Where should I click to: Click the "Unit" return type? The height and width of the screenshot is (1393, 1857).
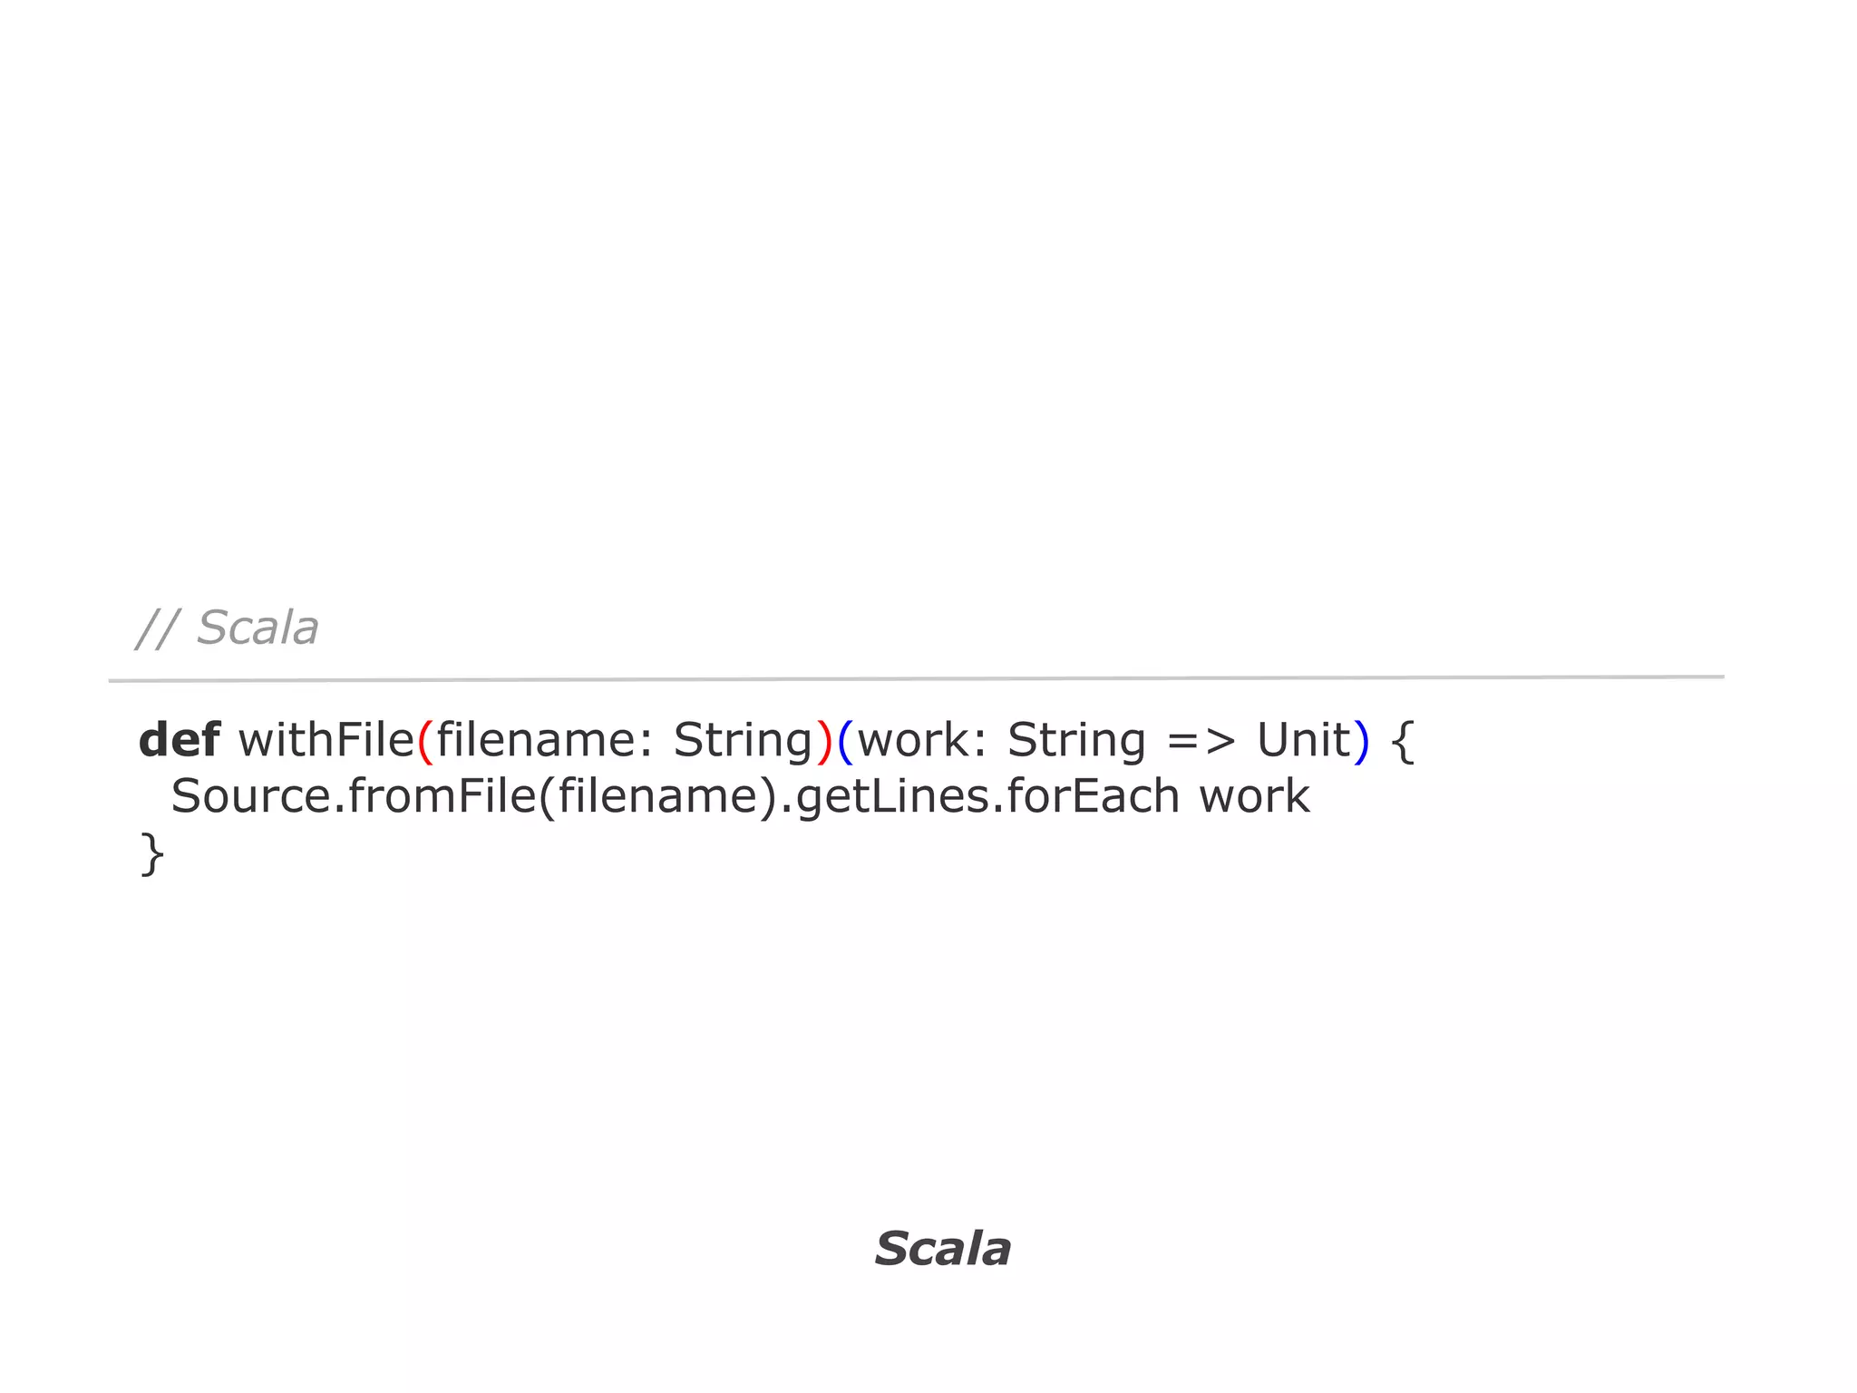1303,740
